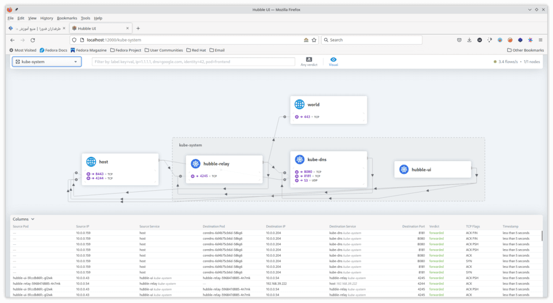553x303 pixels.
Task: Open the kube-system namespace dropdown
Action: point(46,62)
